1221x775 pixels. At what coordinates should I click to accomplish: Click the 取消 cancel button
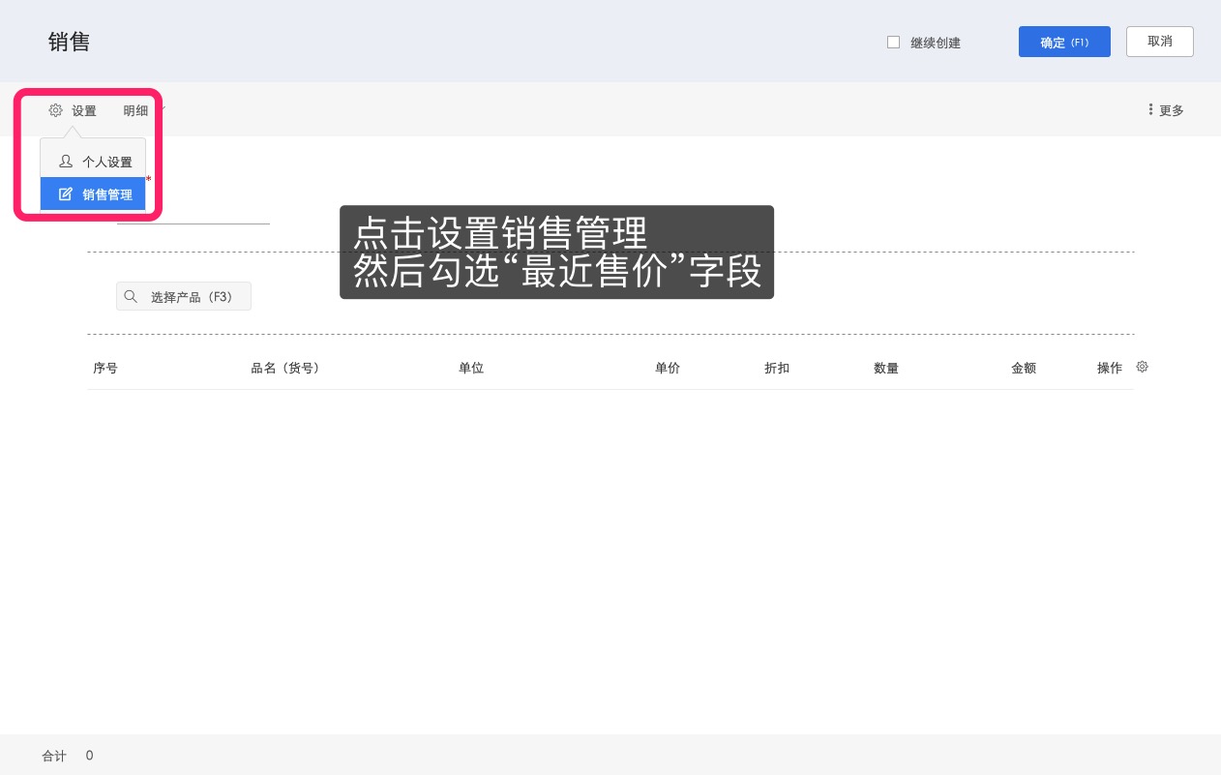coord(1159,42)
